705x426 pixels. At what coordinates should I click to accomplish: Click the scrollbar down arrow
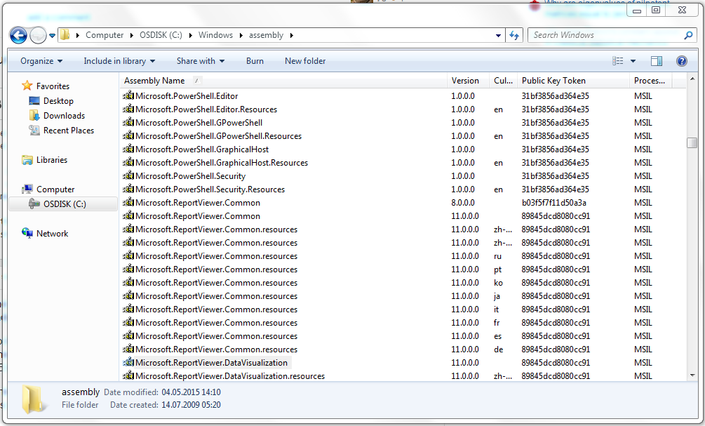[692, 375]
